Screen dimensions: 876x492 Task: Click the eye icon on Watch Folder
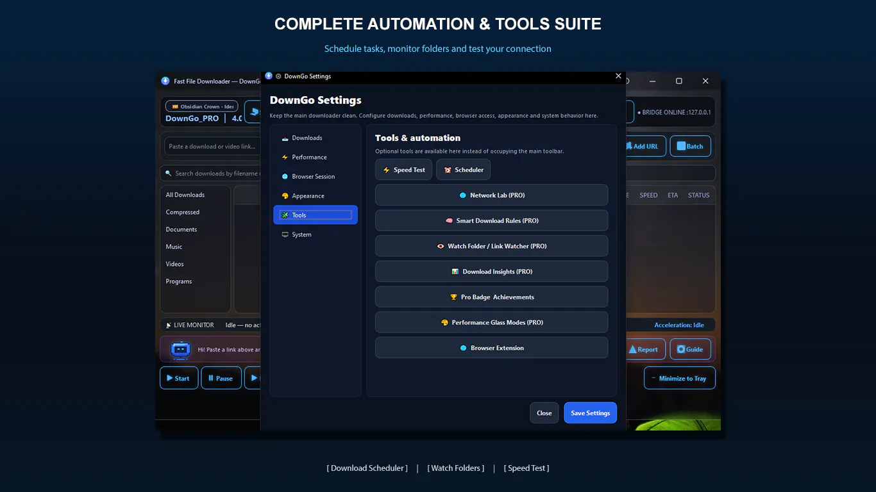coord(441,246)
